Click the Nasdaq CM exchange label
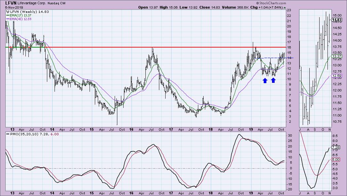Image resolution: width=347 pixels, height=196 pixels. (57, 3)
